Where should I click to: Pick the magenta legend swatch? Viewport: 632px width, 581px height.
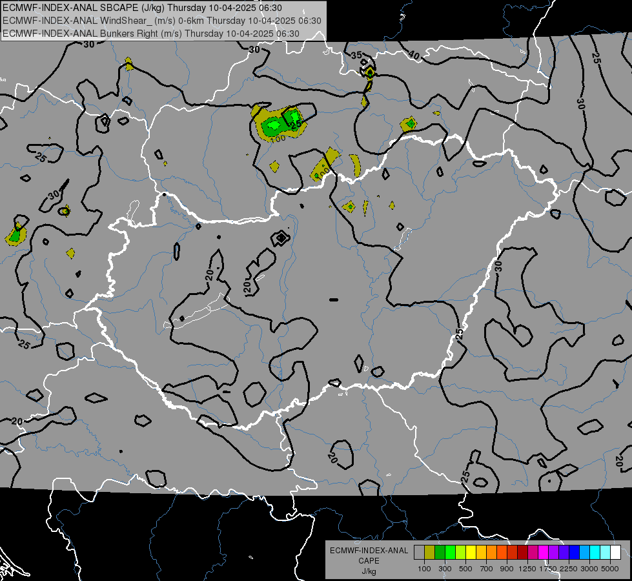click(544, 553)
